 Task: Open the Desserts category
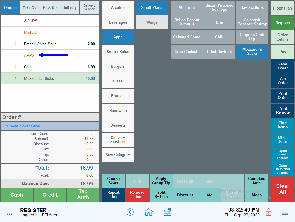click(x=118, y=125)
